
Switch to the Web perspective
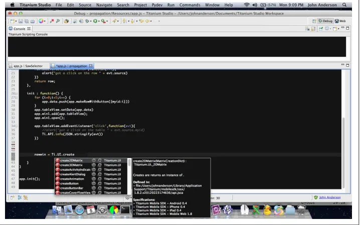click(340, 21)
